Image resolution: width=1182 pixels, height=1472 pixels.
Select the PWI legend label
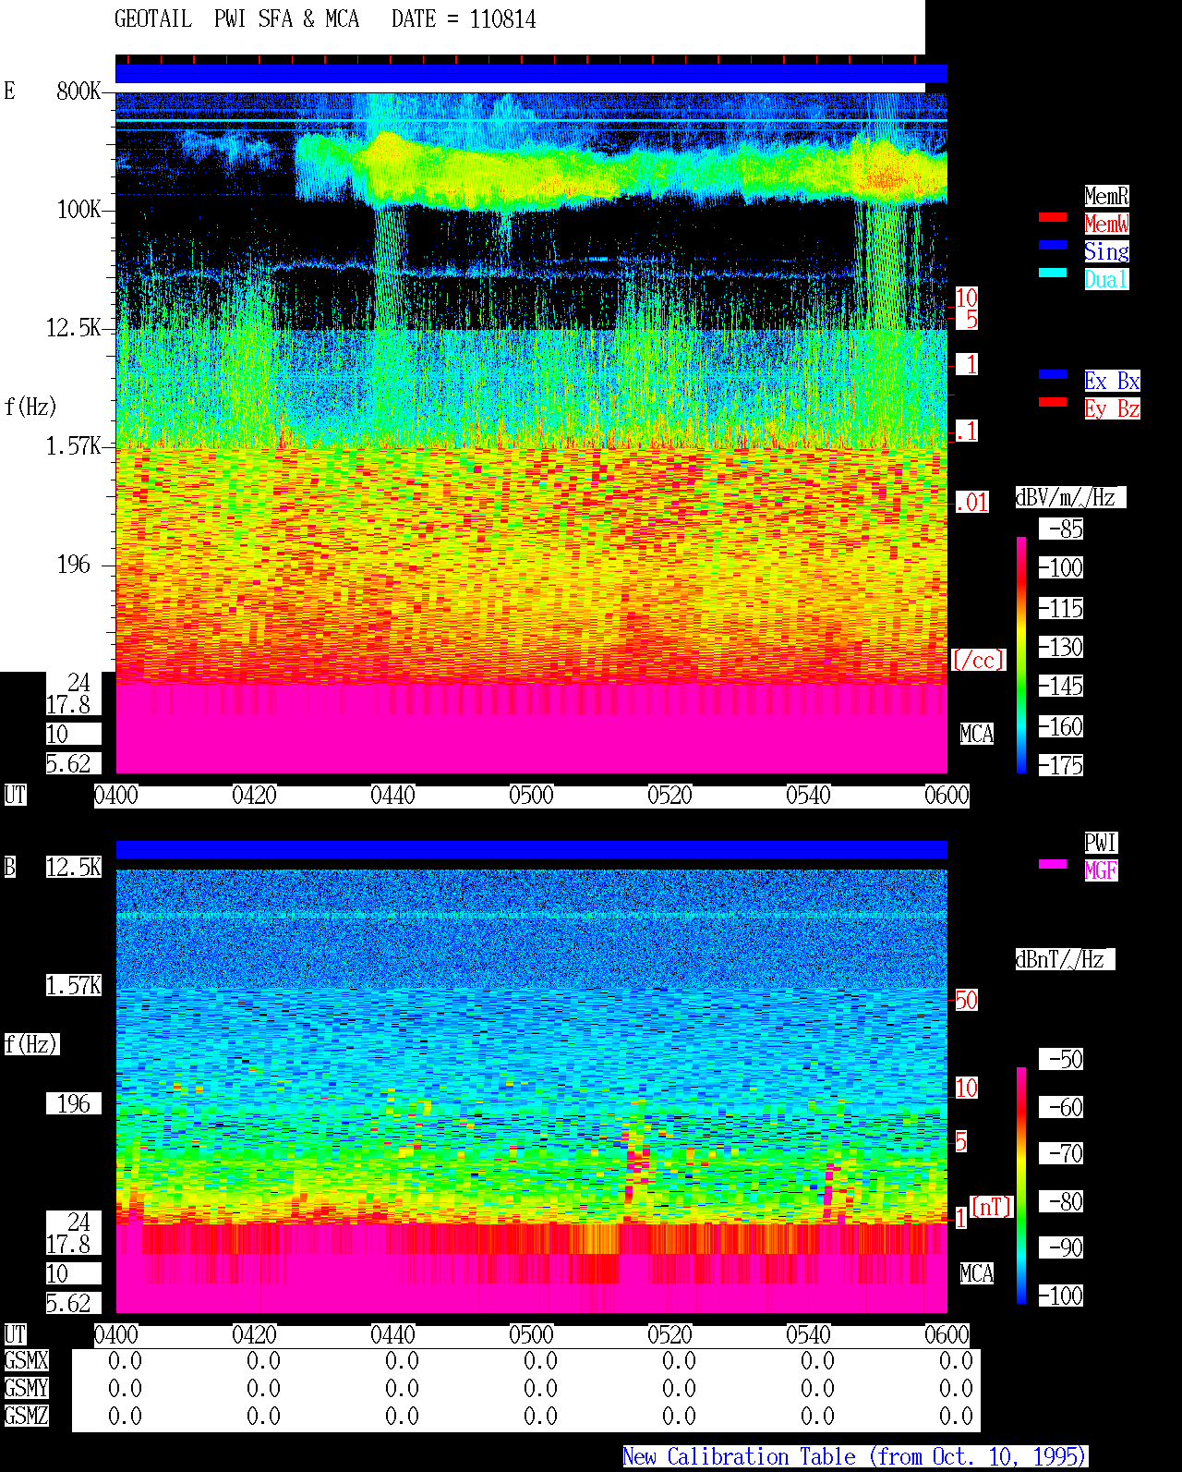(1101, 843)
